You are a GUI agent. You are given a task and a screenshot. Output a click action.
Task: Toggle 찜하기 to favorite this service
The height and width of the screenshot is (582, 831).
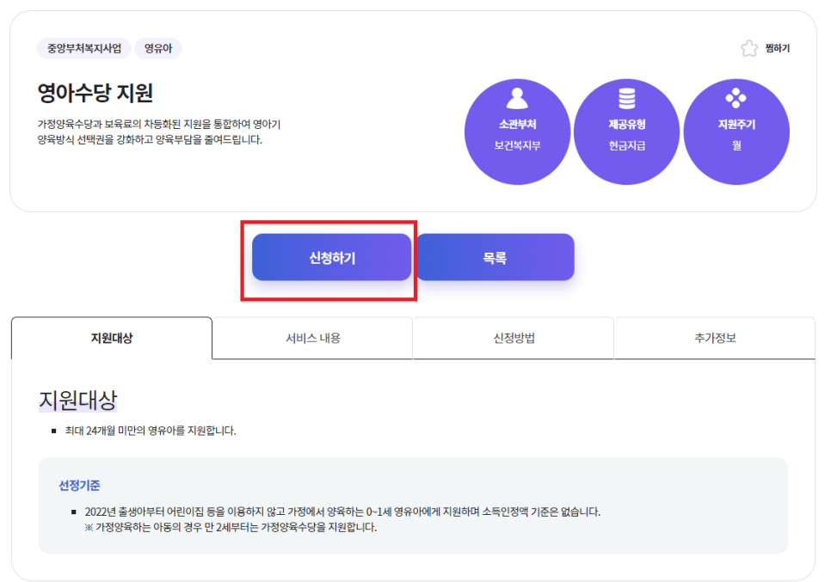point(770,48)
